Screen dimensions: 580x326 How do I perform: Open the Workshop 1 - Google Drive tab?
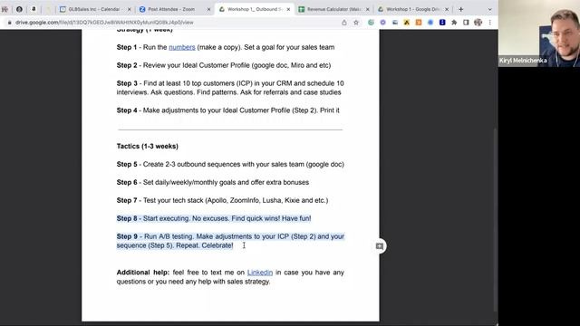(x=412, y=9)
